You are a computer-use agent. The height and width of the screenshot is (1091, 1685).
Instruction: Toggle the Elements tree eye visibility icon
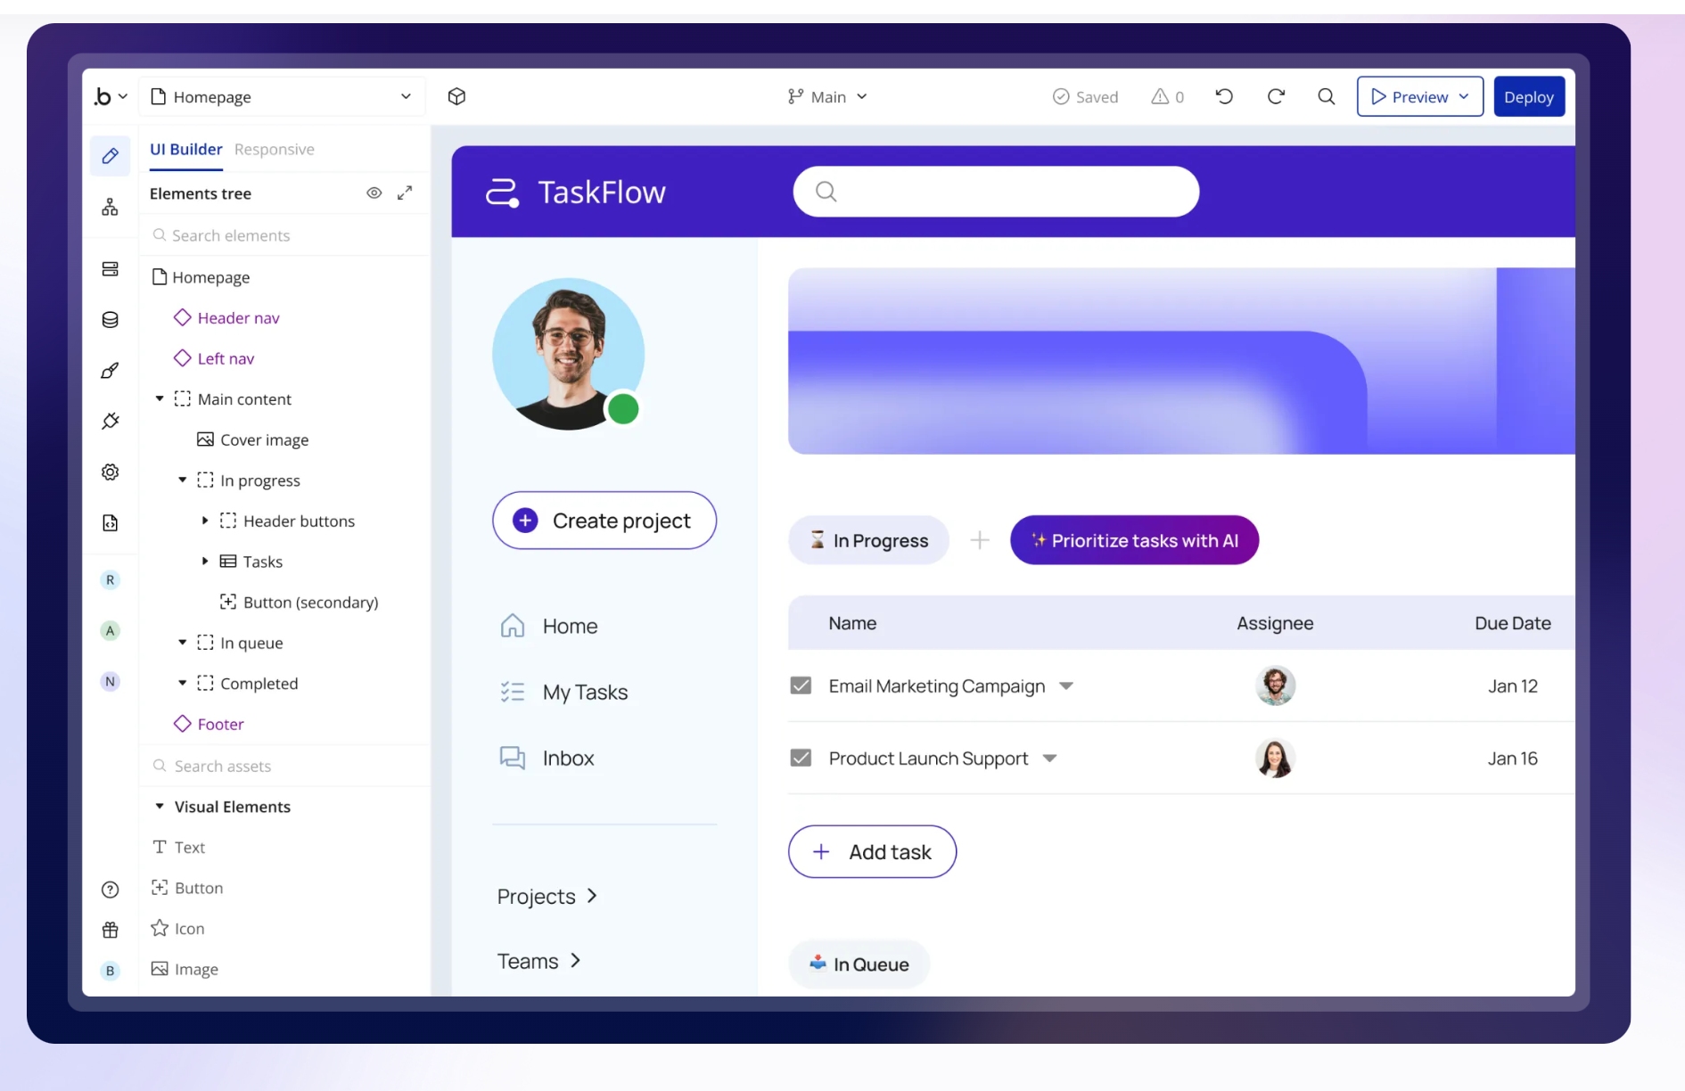(374, 193)
